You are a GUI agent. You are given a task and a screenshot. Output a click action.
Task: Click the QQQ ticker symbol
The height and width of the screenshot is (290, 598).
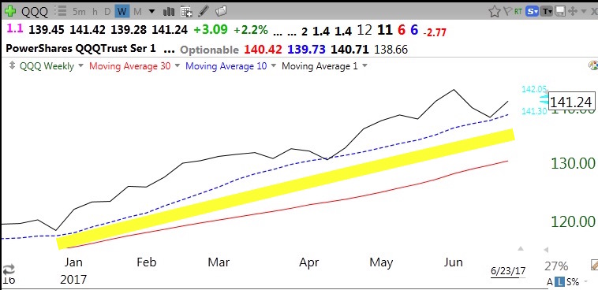[35, 12]
